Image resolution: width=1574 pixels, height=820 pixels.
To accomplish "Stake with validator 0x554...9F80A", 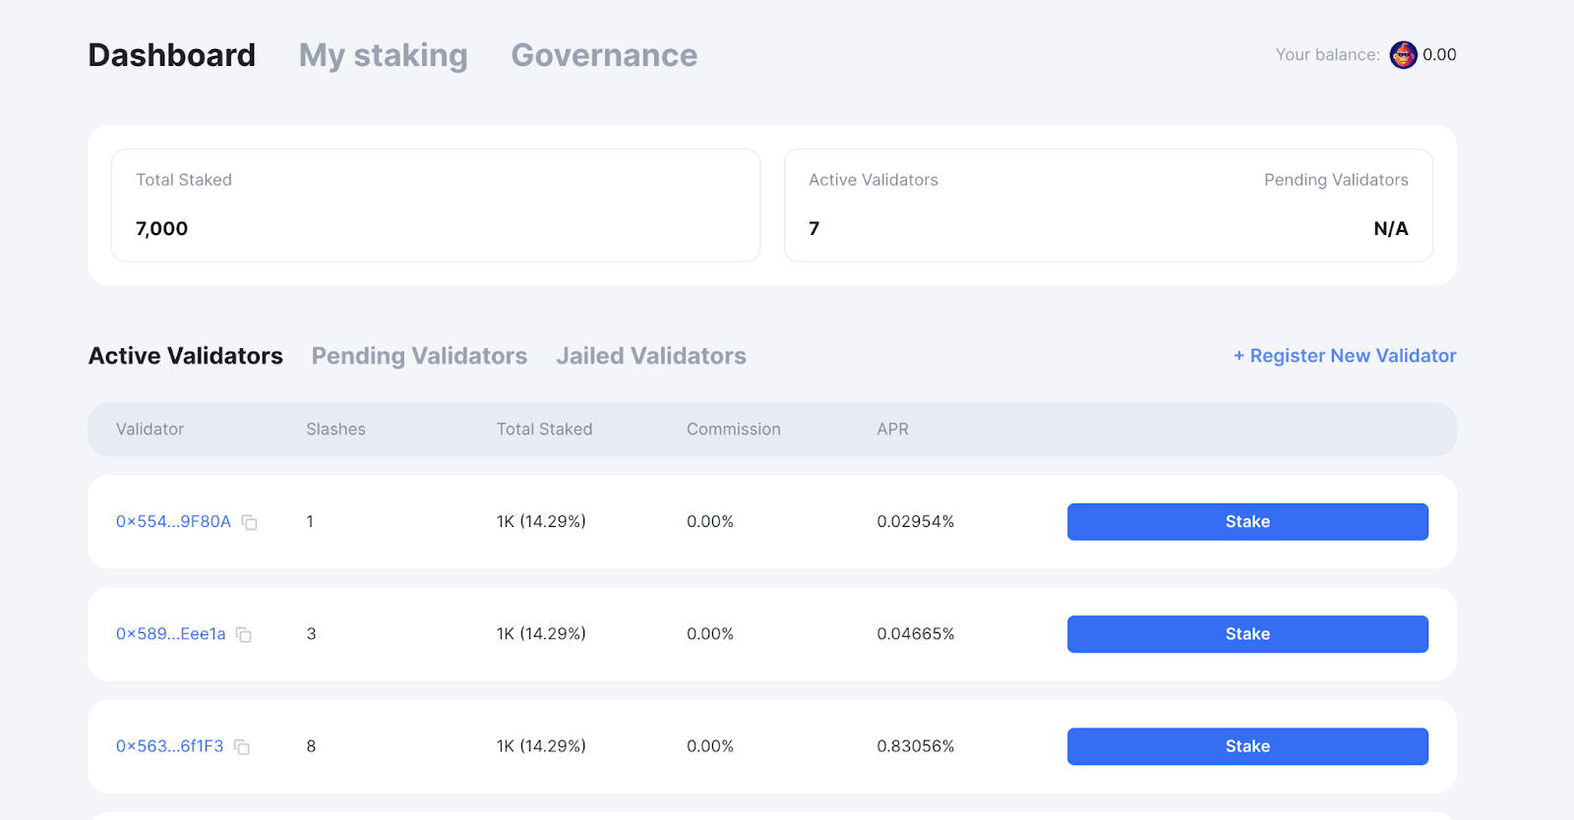I will (x=1247, y=522).
